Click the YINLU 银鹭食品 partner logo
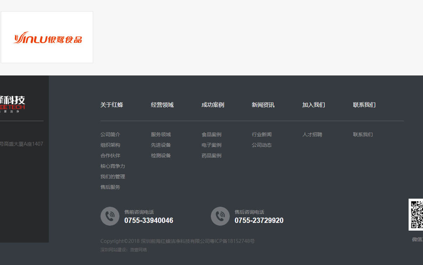 [x=47, y=37]
